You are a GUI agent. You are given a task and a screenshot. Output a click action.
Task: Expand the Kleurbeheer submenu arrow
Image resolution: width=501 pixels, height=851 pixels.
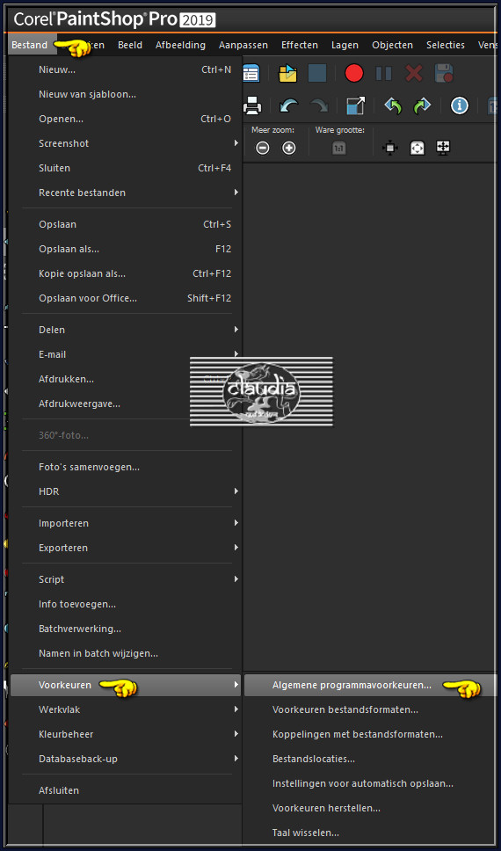pyautogui.click(x=236, y=734)
